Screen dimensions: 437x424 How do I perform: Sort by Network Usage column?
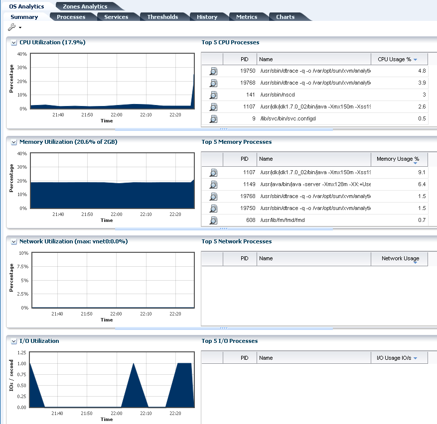399,259
